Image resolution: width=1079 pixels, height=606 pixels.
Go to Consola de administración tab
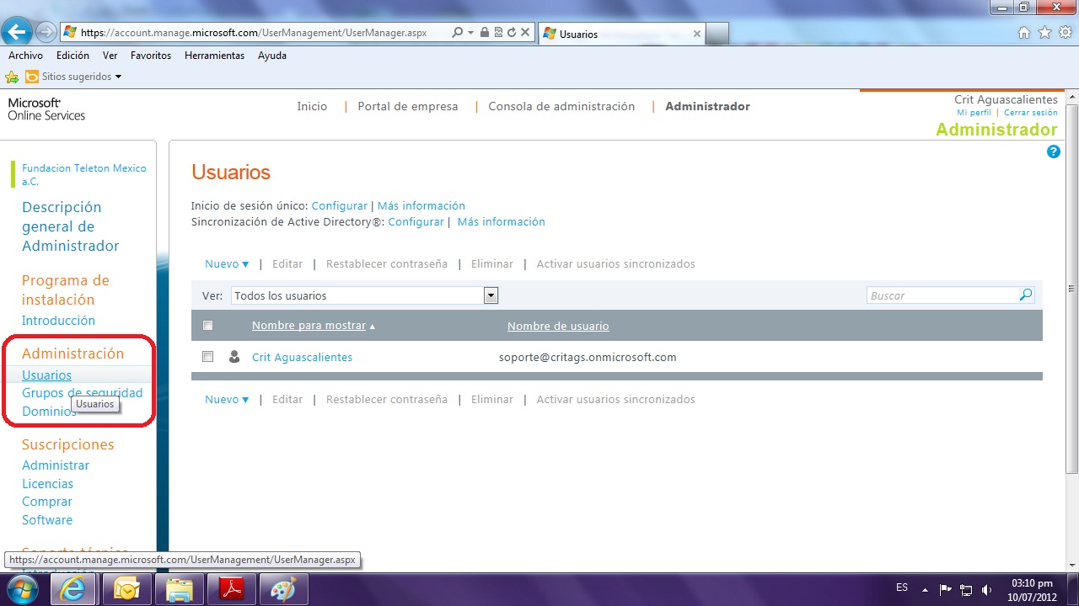561,106
